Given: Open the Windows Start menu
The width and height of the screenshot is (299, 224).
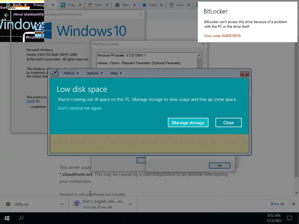Looking at the screenshot, I should coord(7,218).
